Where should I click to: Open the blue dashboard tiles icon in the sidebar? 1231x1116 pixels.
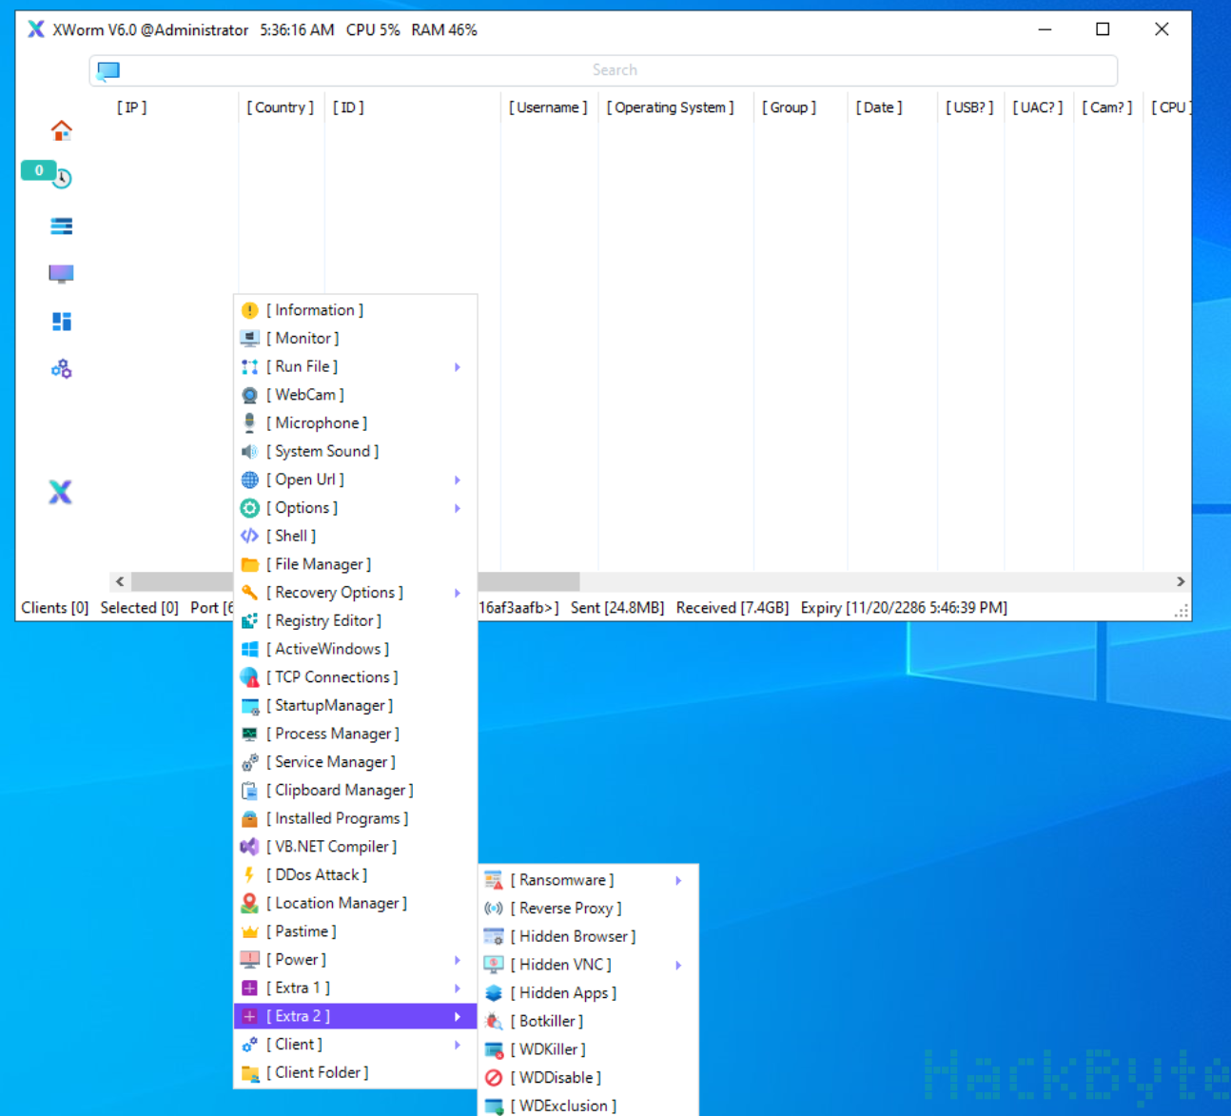pyautogui.click(x=62, y=322)
